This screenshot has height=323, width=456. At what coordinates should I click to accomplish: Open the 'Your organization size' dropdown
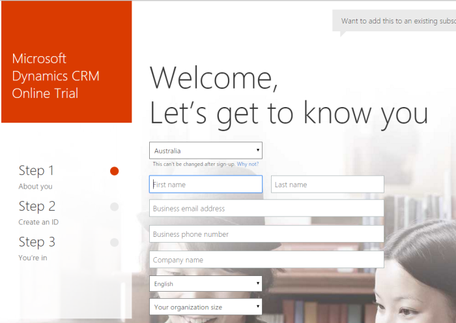pos(205,307)
